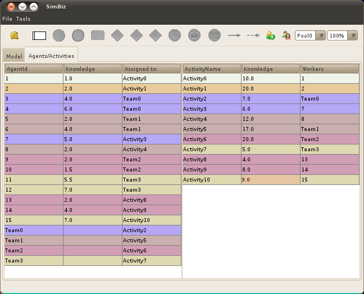The width and height of the screenshot is (364, 294).
Task: Click agent 1 knowledge cell 1.0
Action: [93, 79]
